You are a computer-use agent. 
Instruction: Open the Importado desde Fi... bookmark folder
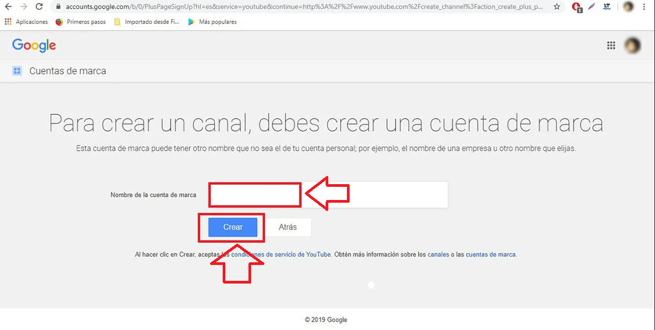coord(147,22)
